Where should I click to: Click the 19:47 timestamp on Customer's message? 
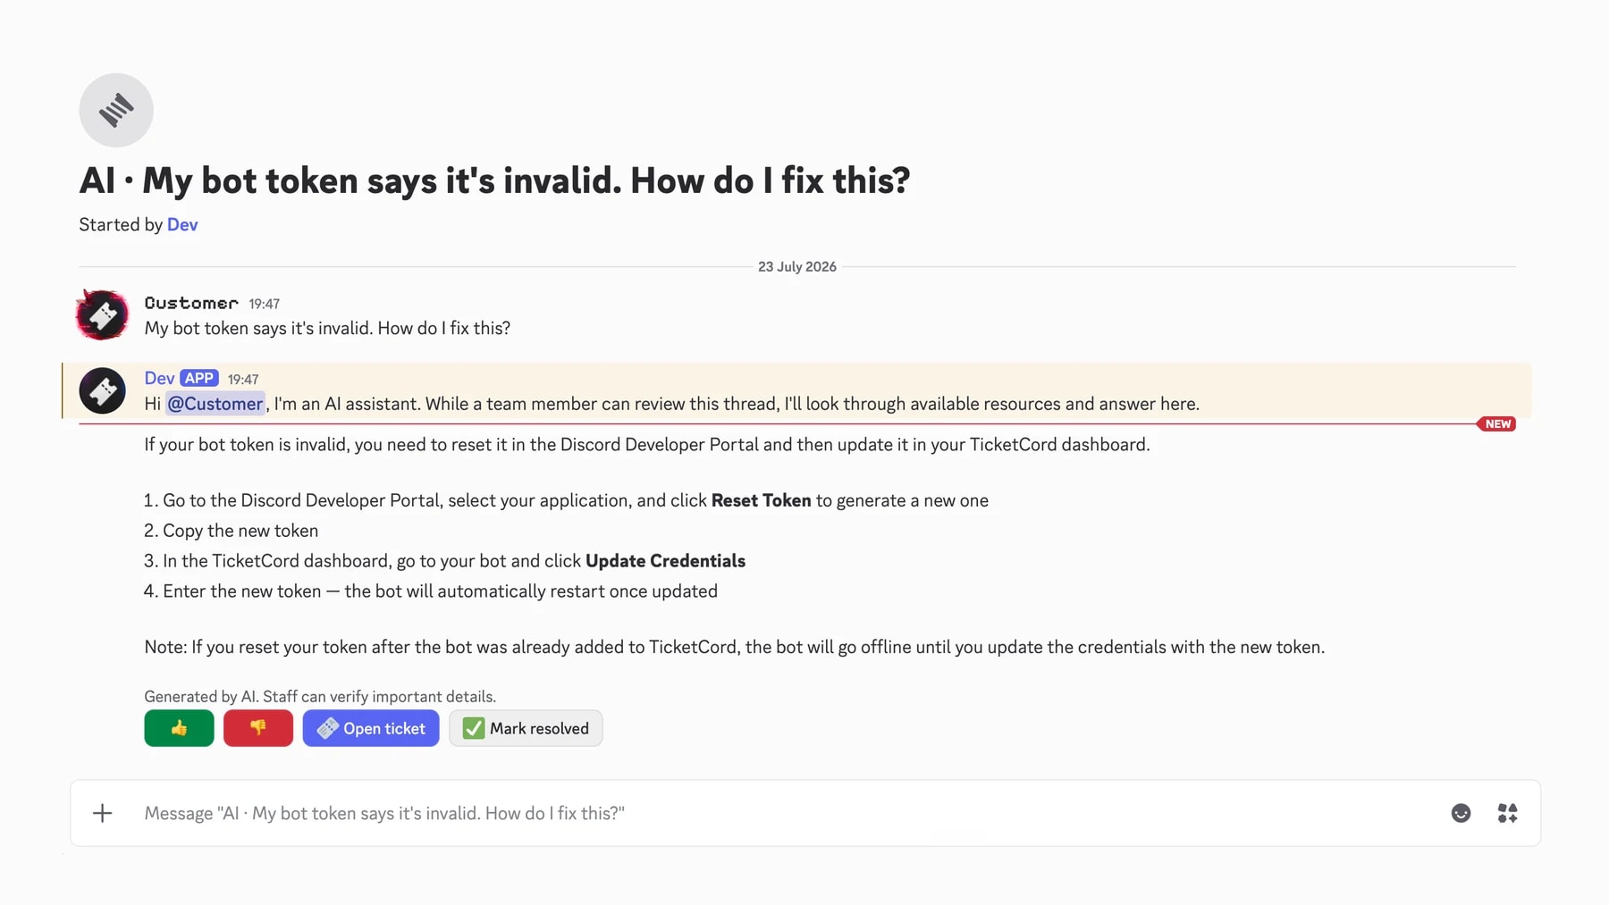point(265,304)
